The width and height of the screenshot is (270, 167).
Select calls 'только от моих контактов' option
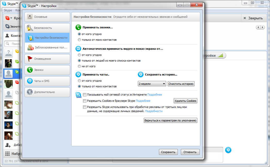(79, 40)
